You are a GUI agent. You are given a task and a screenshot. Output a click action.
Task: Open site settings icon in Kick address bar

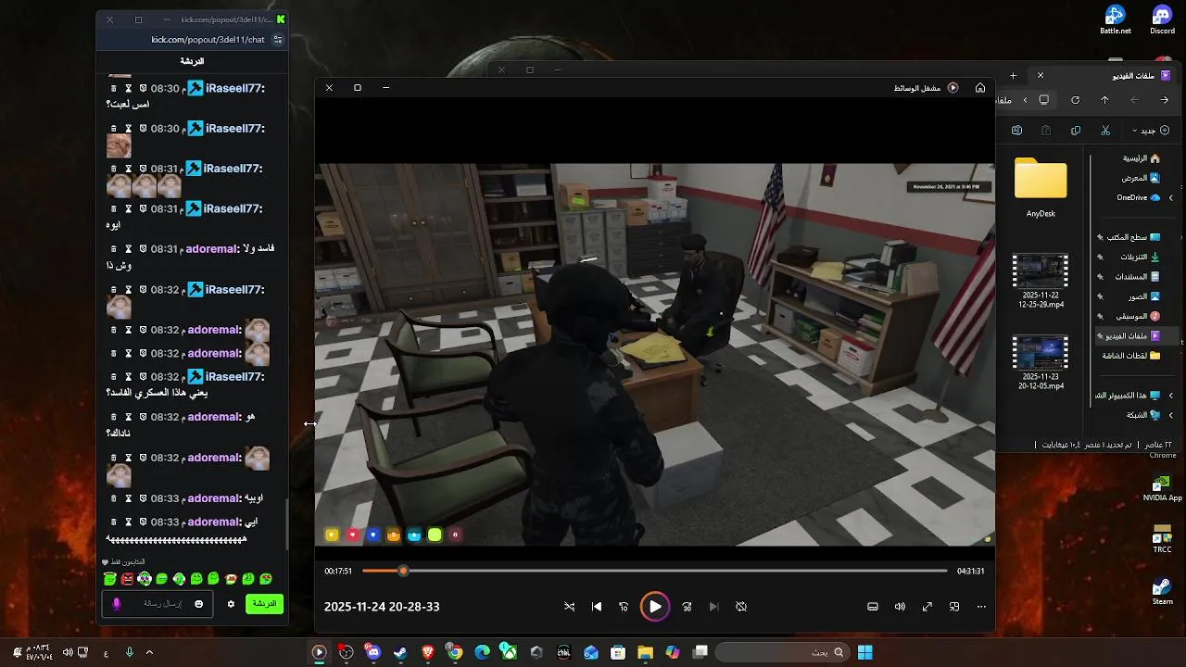(x=277, y=40)
